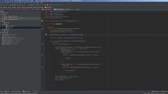The height and width of the screenshot is (94, 168).
Task: Click the green Run app button
Action: pos(36,5)
